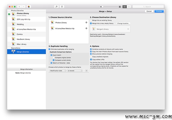This screenshot has height=120, width=172.
Task: Toggle Eliminate duplicates while merging checkbox
Action: (49, 49)
